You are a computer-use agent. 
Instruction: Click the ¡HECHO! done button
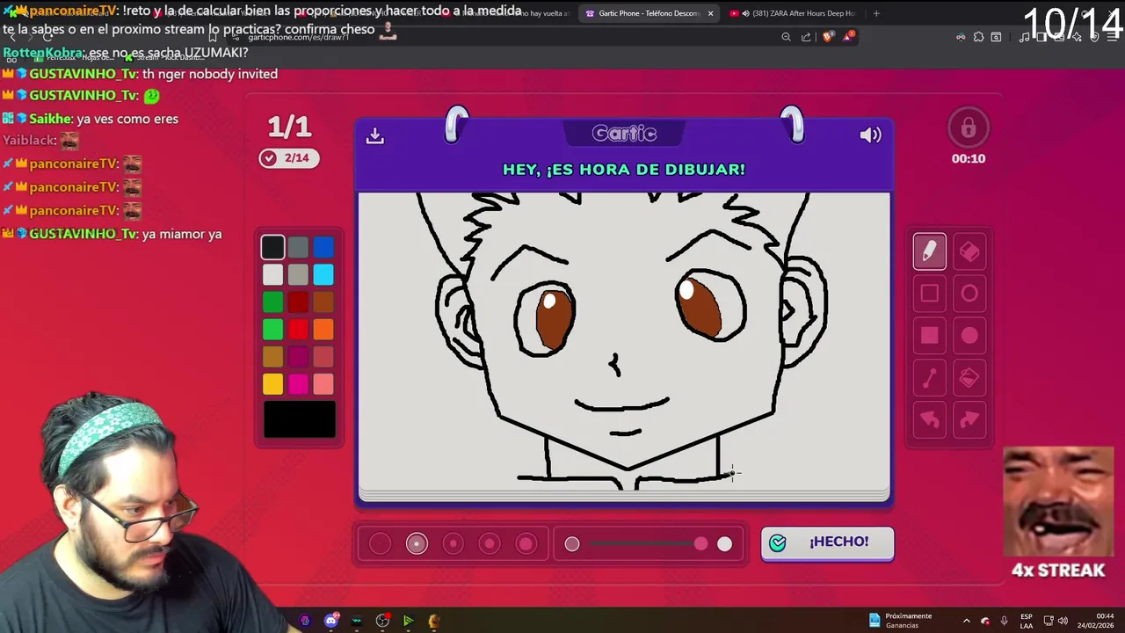click(827, 542)
